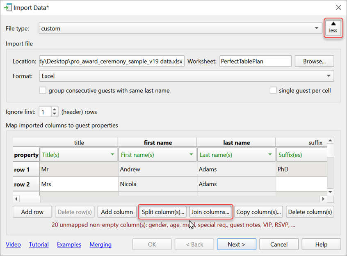Screen dimensions: 347x256
Task: Open the Tutorial link
Action: coord(39,244)
